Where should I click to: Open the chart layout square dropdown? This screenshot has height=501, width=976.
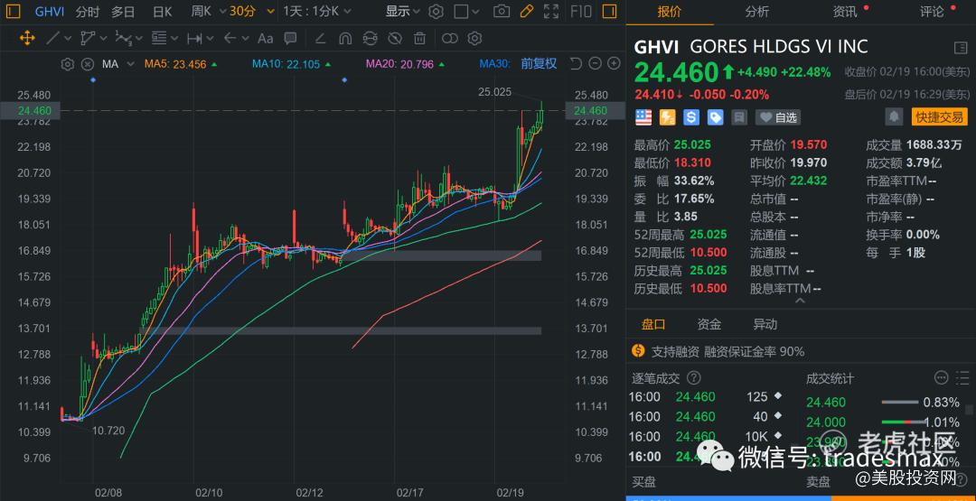(466, 11)
